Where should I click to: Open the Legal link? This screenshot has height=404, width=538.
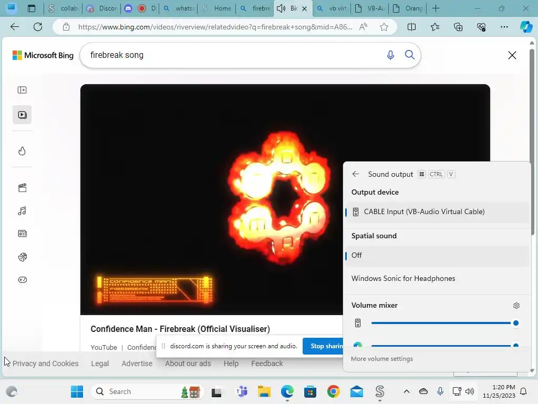[x=100, y=363]
